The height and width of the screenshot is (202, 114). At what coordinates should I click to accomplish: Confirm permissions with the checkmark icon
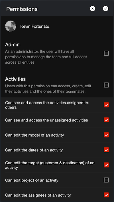tap(105, 9)
